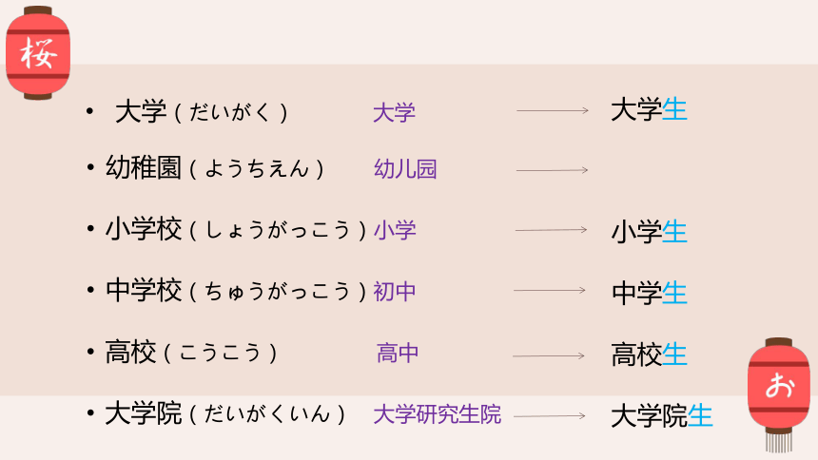The image size is (818, 460).
Task: Click the 小学生 result word
Action: pos(649,232)
